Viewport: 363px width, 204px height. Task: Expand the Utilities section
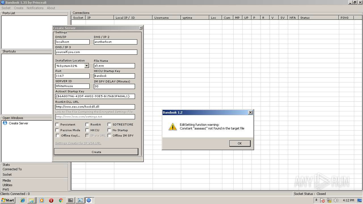(x=7, y=185)
